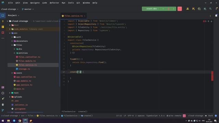Expand the node_modules folder
This screenshot has height=123, width=219.
point(10,29)
